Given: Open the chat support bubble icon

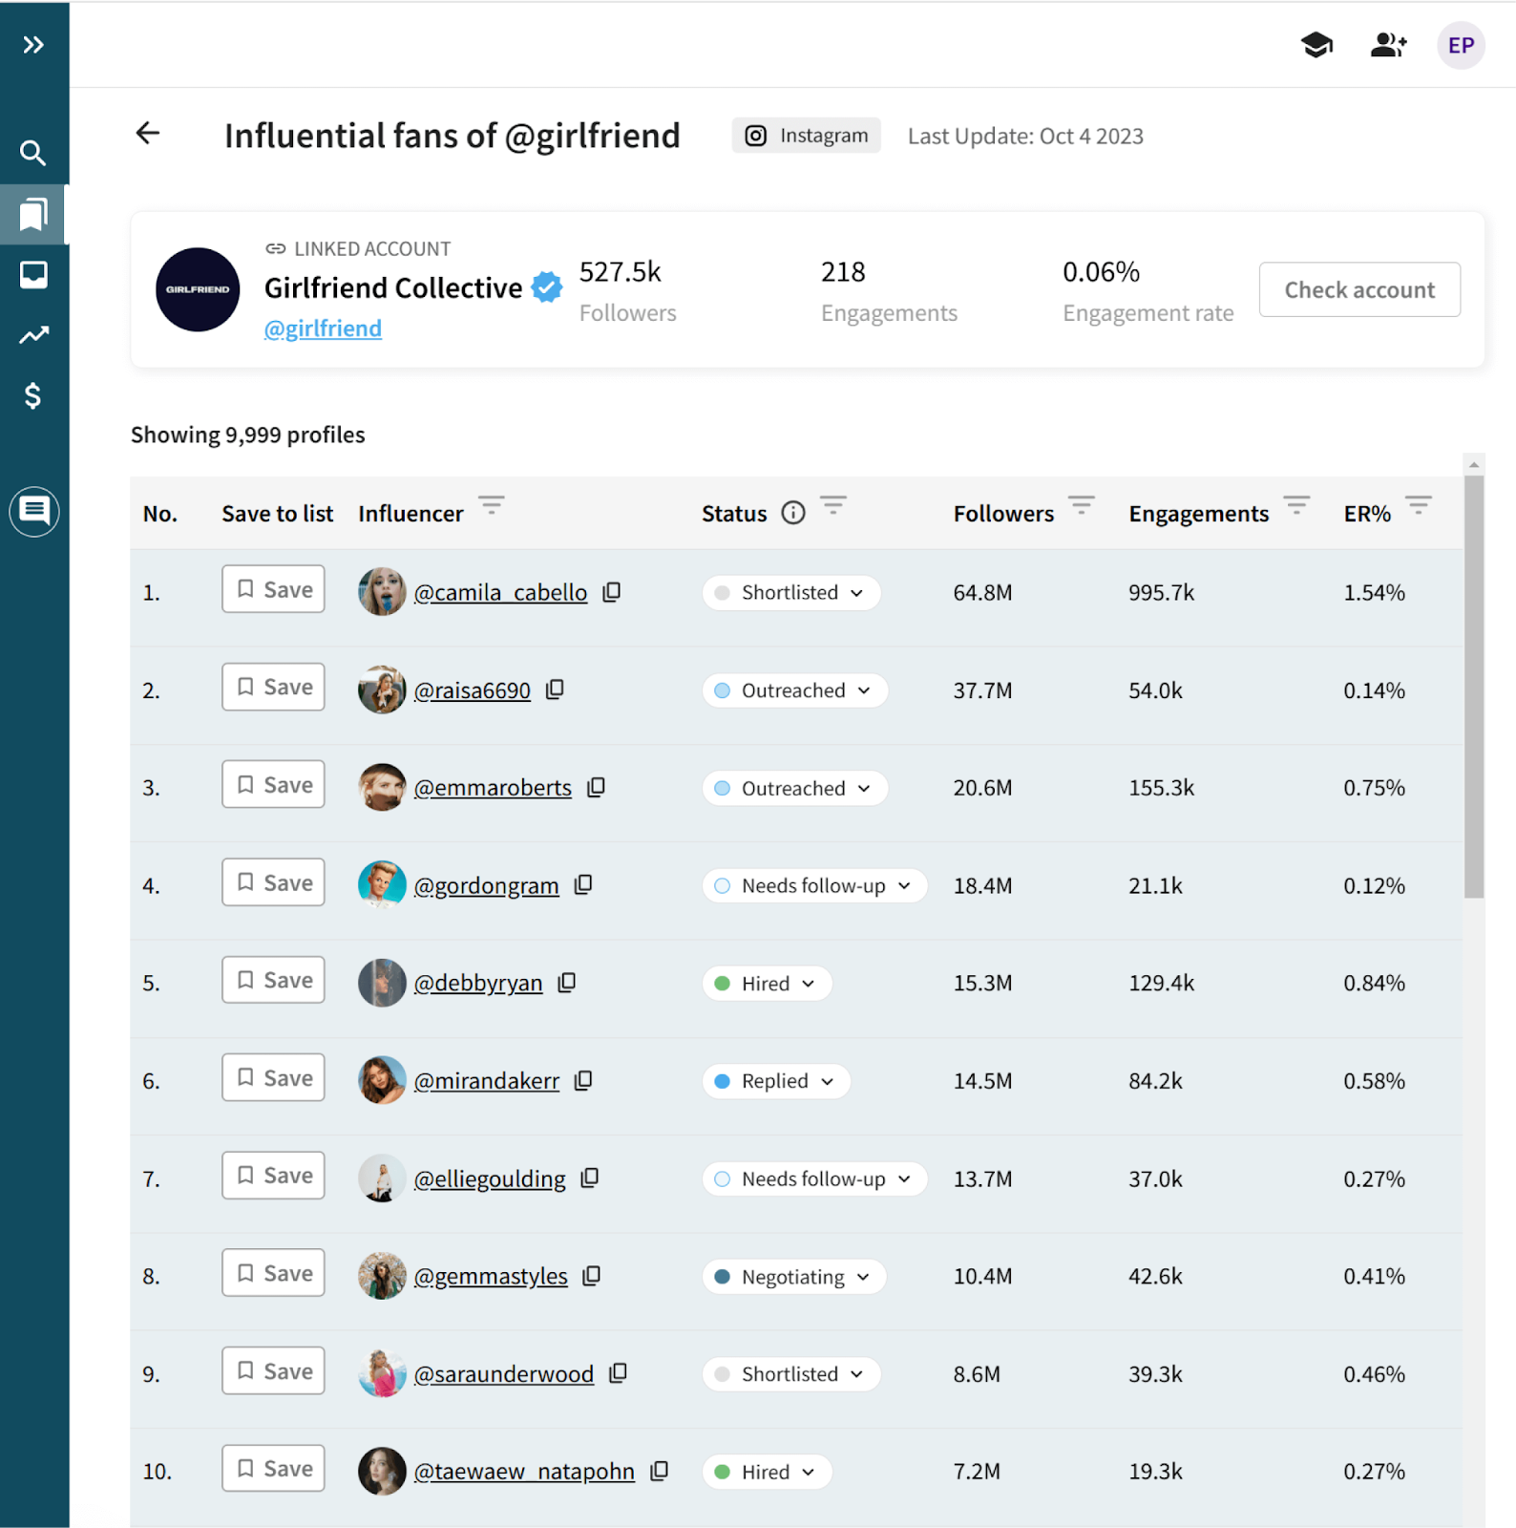Looking at the screenshot, I should pos(34,511).
